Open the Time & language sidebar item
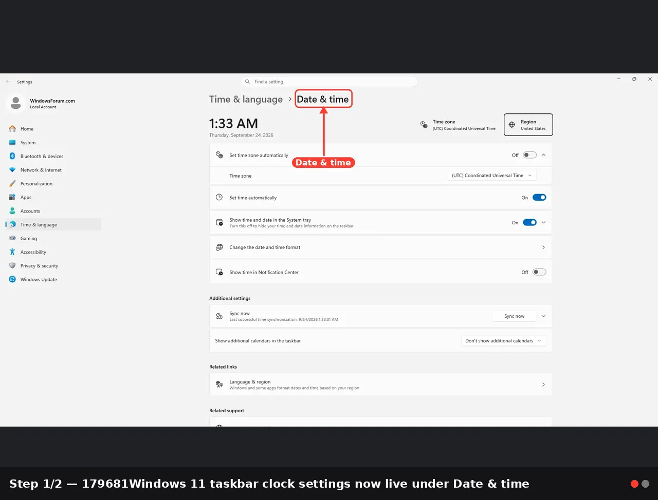Image resolution: width=658 pixels, height=500 pixels. (53, 225)
